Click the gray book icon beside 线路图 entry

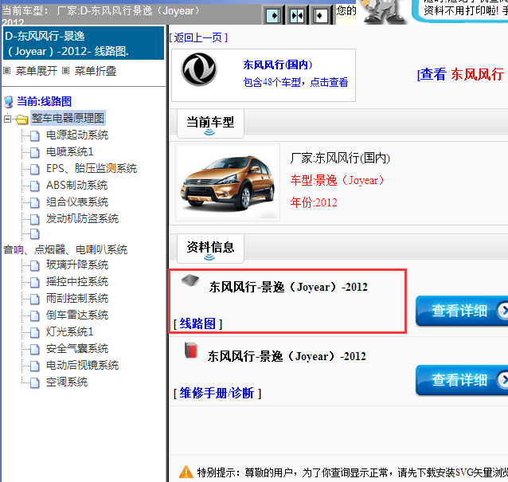(x=190, y=280)
